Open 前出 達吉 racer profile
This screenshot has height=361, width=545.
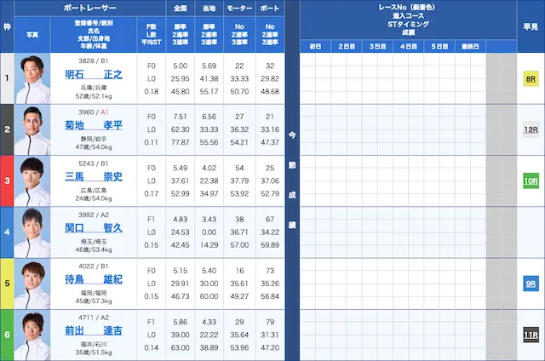[94, 330]
